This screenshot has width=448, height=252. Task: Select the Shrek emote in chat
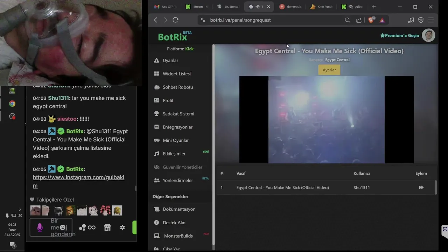[x=117, y=210]
